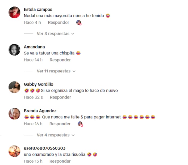Click chevron next to Ver 11 respuestas
The height and width of the screenshot is (165, 188).
(74, 71)
